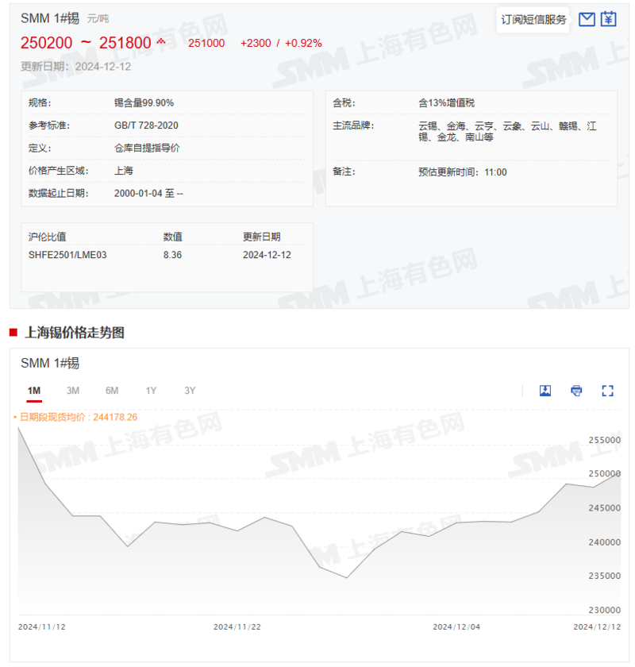This screenshot has width=635, height=667.
Task: Click the average price 251000
Action: click(x=206, y=43)
